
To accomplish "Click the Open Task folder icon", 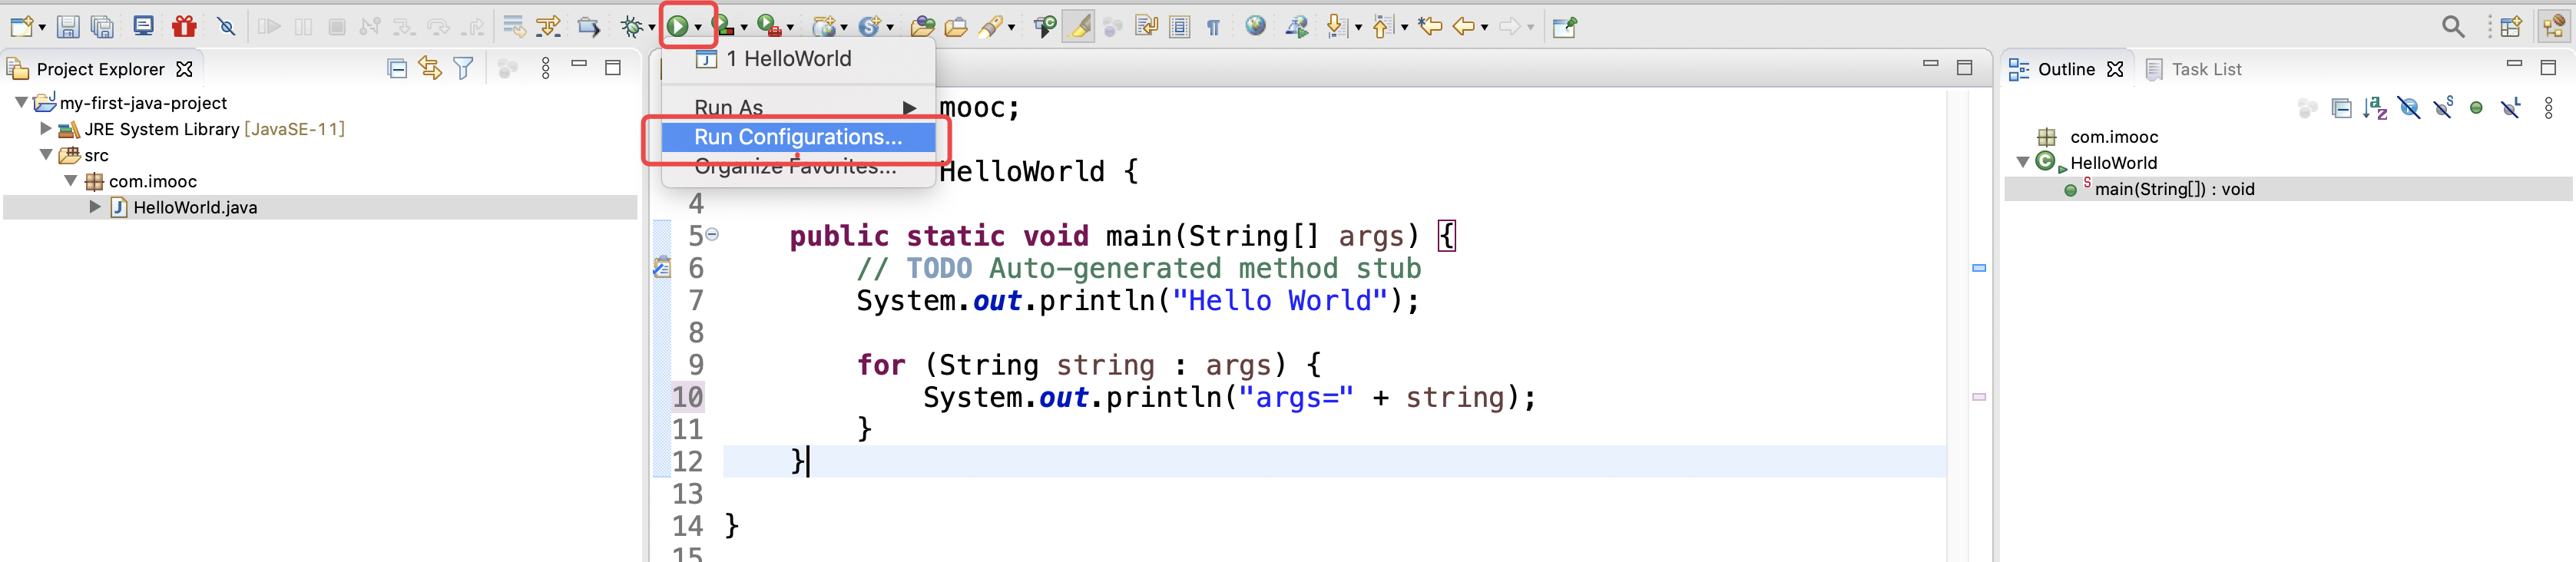I will pyautogui.click(x=956, y=27).
